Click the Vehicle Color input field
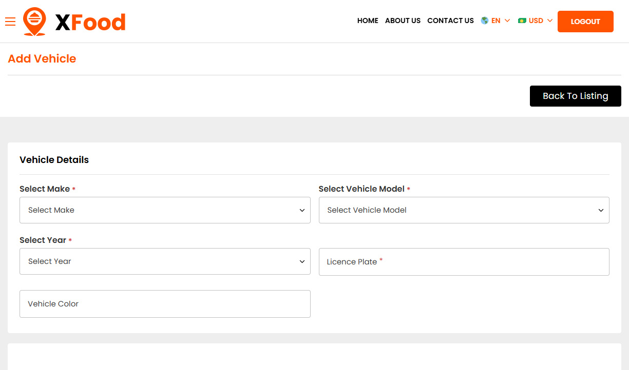This screenshot has width=629, height=370. click(x=164, y=304)
